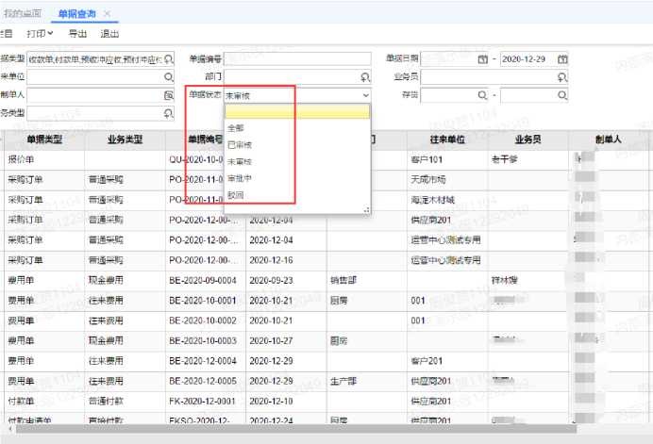Click the 单据类型 column header

coord(44,140)
